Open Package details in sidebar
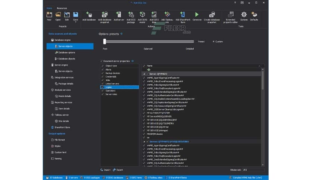The image size is (312, 180). click(x=64, y=84)
